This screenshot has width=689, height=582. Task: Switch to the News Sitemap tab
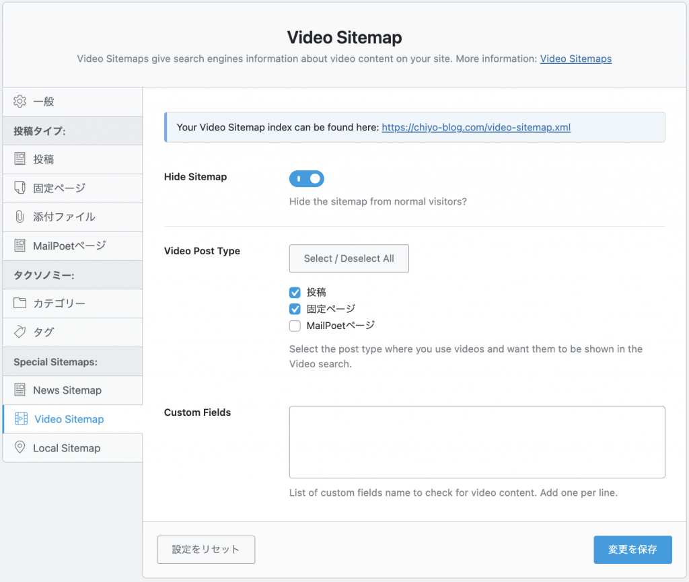point(73,390)
